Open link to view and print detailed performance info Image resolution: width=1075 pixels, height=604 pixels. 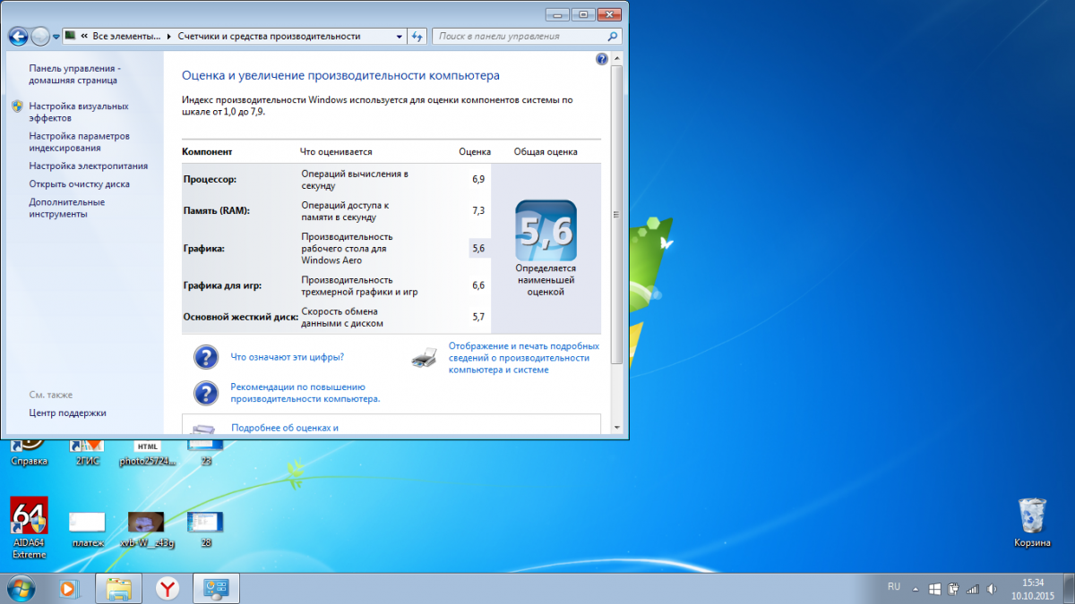point(524,358)
